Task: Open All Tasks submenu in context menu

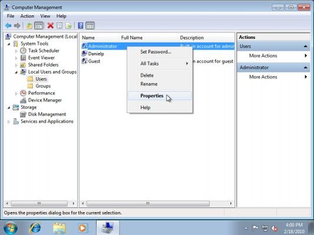Action: [x=160, y=64]
